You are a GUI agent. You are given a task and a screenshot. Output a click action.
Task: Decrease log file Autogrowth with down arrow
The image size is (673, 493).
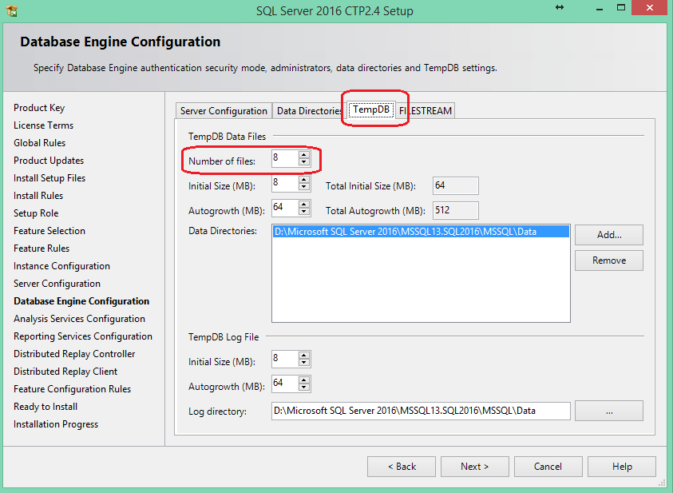[x=304, y=388]
